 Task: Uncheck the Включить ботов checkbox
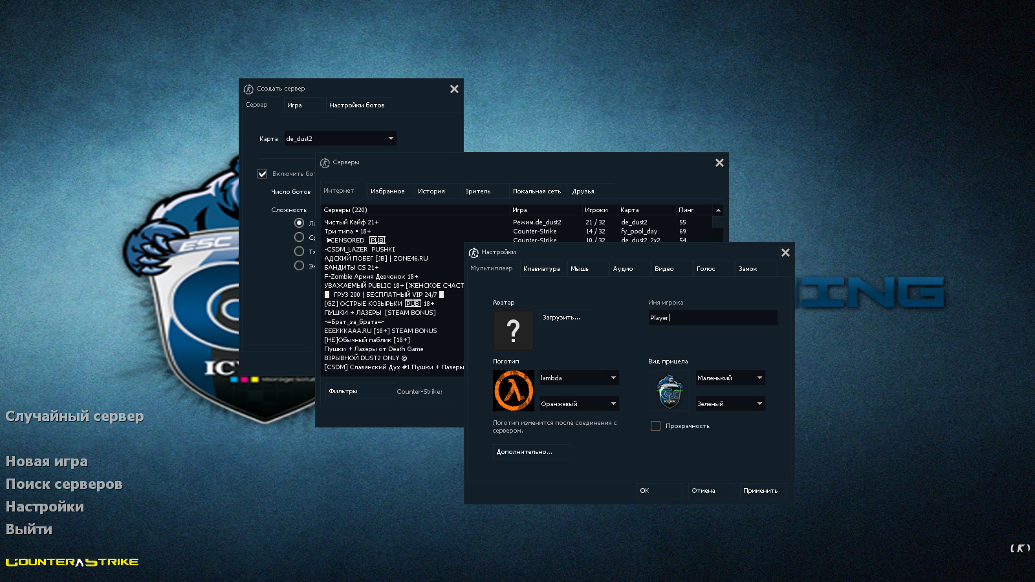point(263,174)
